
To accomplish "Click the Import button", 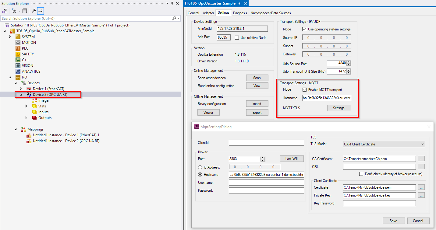I will coord(257,104).
